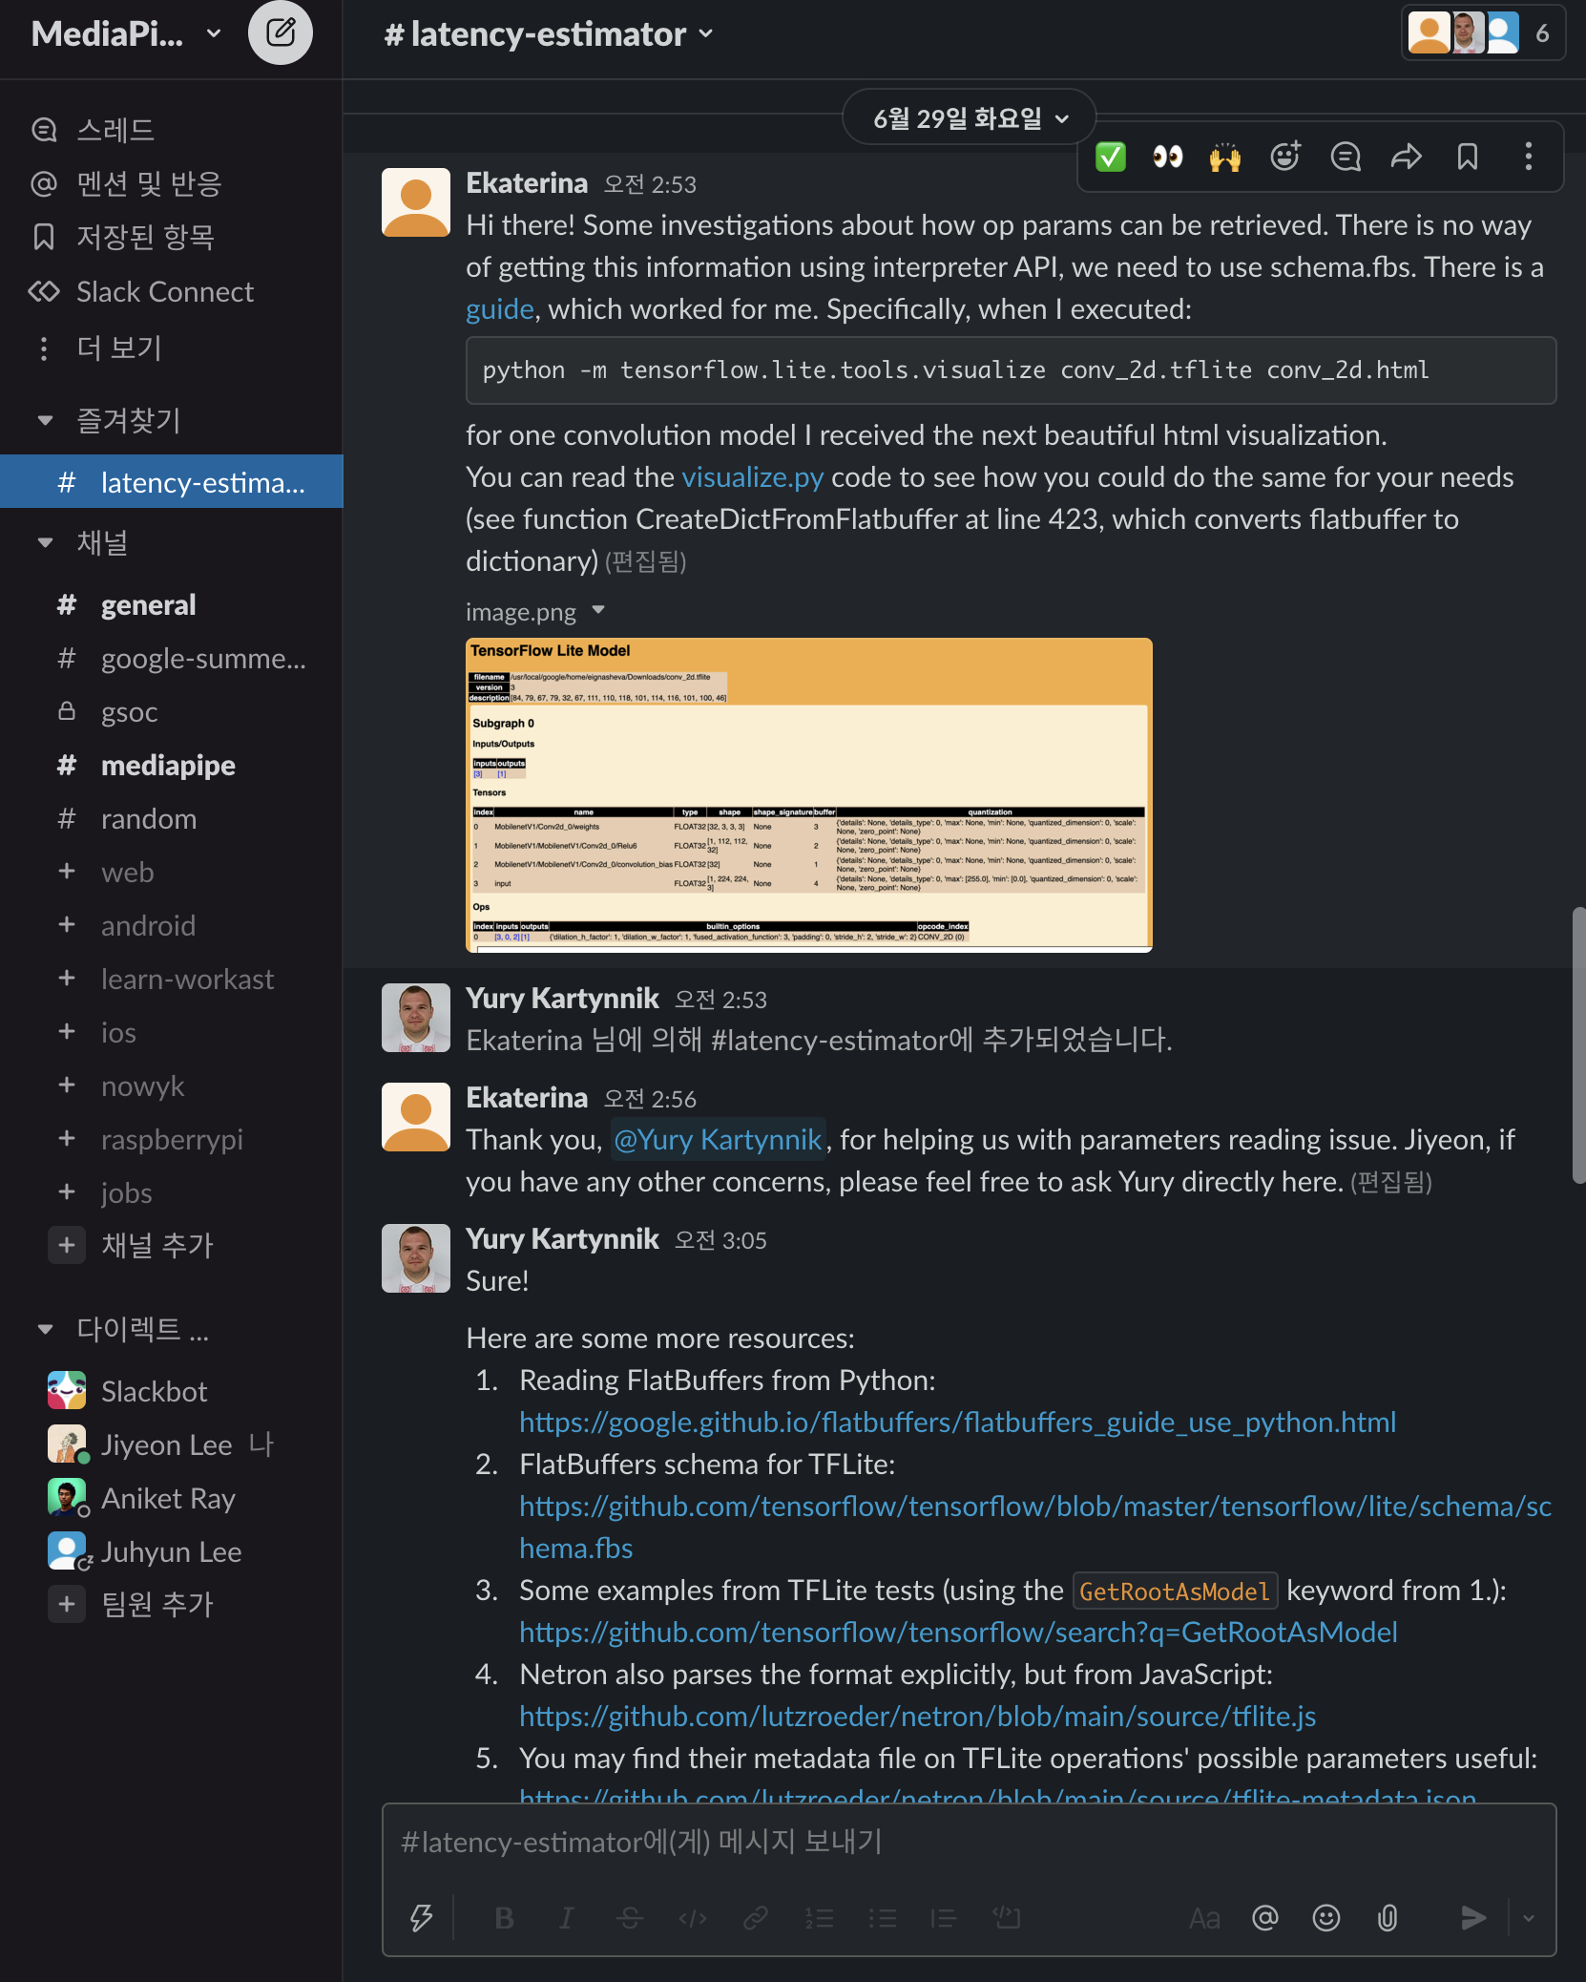Screen dimensions: 1586x1982
Task: Open more actions for the message
Action: 1529,157
